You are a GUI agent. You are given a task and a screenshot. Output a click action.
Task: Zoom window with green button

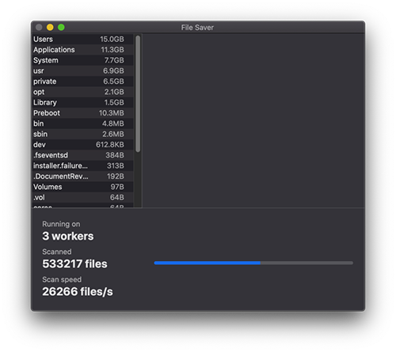pos(61,27)
